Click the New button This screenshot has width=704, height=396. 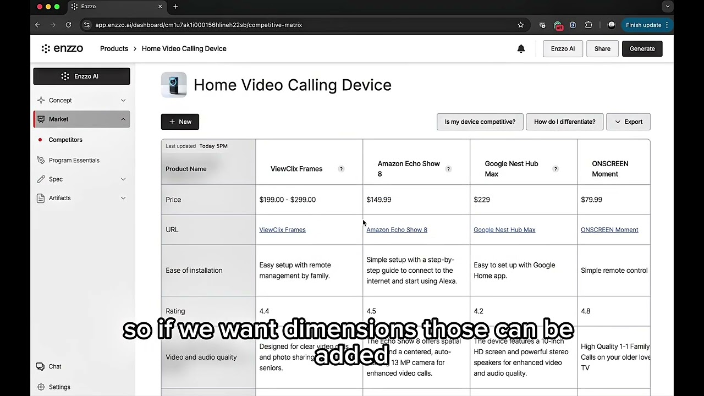tap(180, 122)
